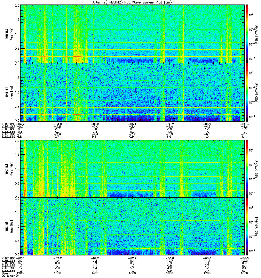Click the second panel PSD color bar
The image size is (261, 278).
247,92
